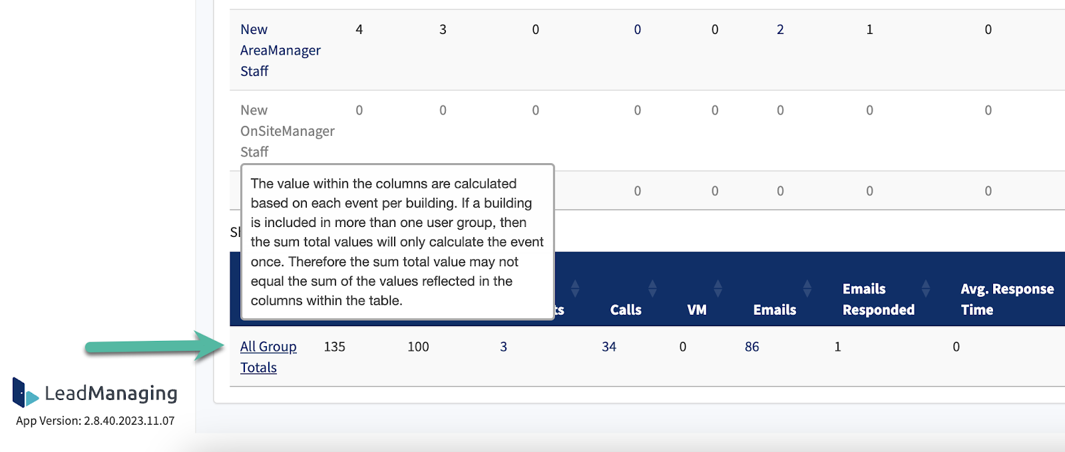Image resolution: width=1065 pixels, height=452 pixels.
Task: Open New AreaManager Staff group link
Action: (280, 50)
